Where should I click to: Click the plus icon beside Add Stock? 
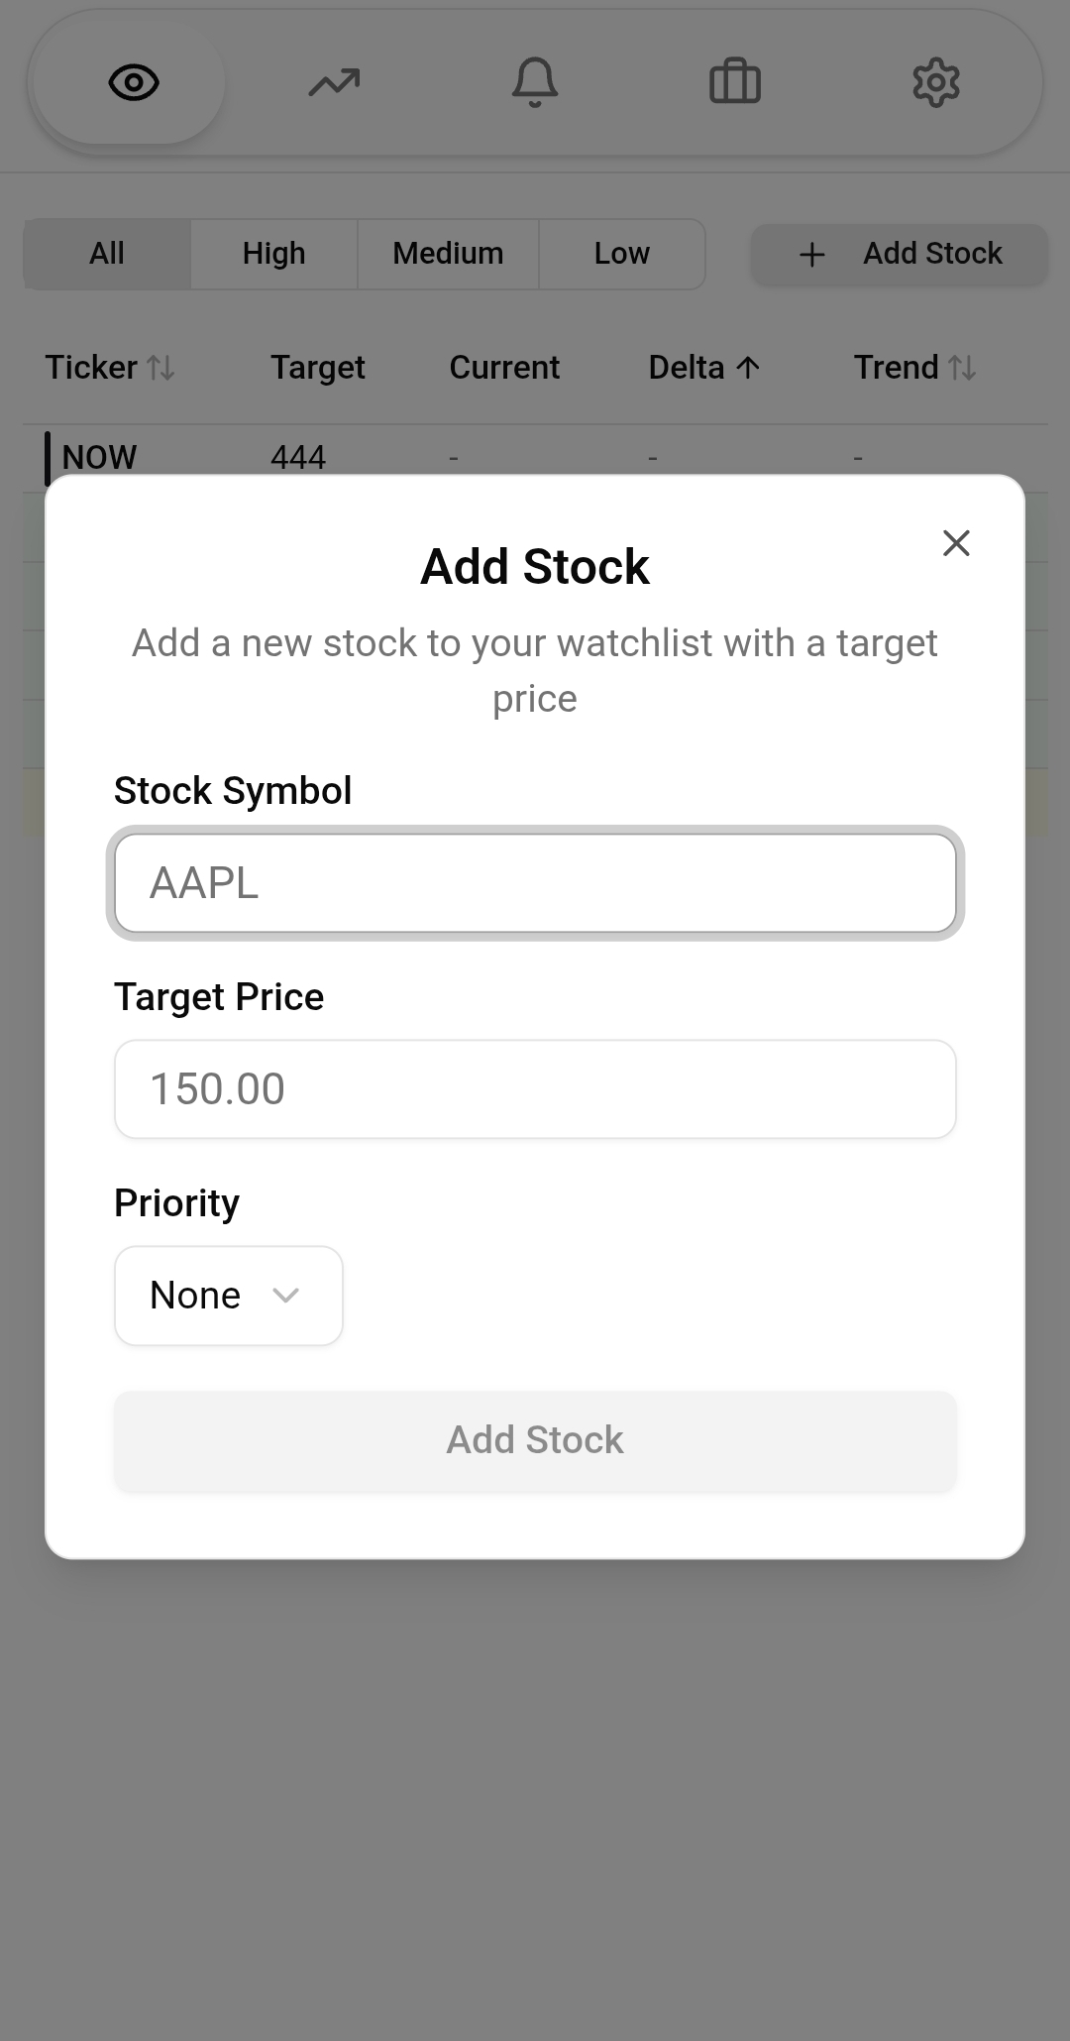coord(812,255)
